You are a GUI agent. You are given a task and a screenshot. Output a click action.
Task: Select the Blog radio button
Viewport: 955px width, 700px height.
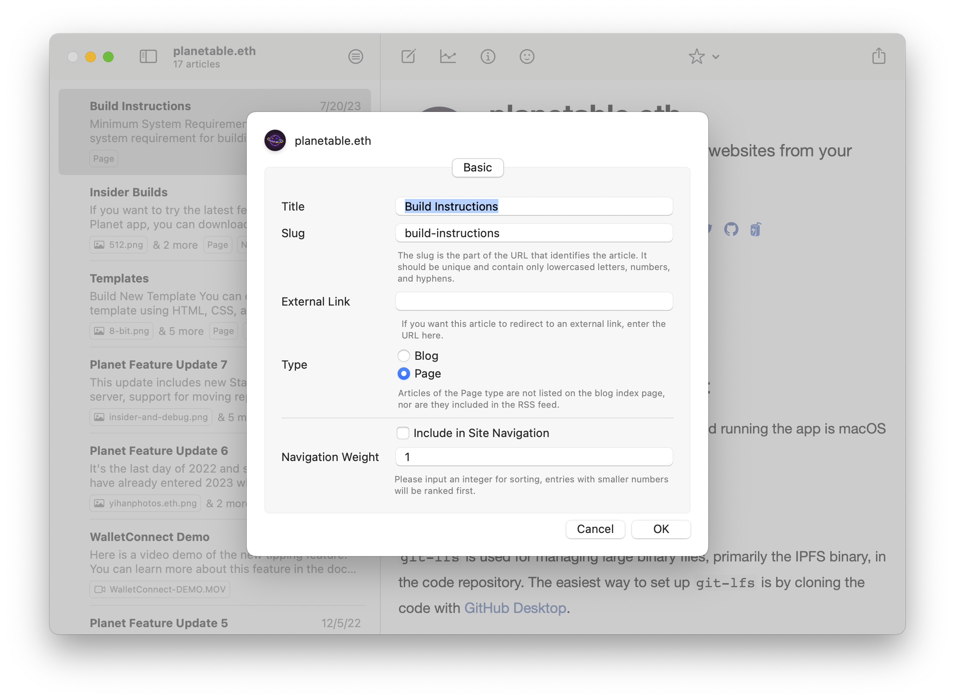403,355
